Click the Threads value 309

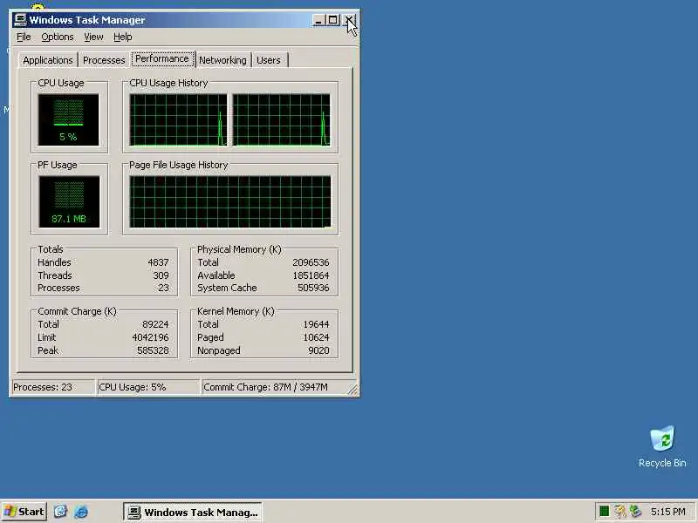161,275
